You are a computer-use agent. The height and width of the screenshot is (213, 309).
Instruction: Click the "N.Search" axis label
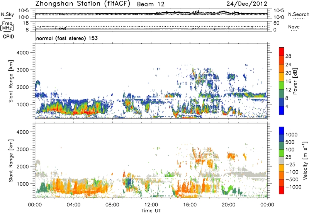click(298, 14)
